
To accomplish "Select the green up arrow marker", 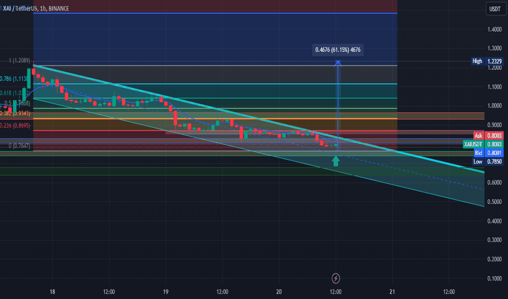I will pos(336,161).
